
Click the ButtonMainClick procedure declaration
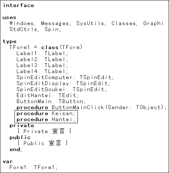point(92,107)
